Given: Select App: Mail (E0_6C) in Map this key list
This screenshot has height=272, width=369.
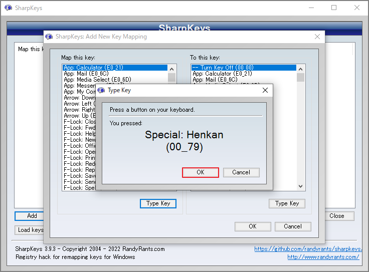Looking at the screenshot, I should [x=115, y=74].
